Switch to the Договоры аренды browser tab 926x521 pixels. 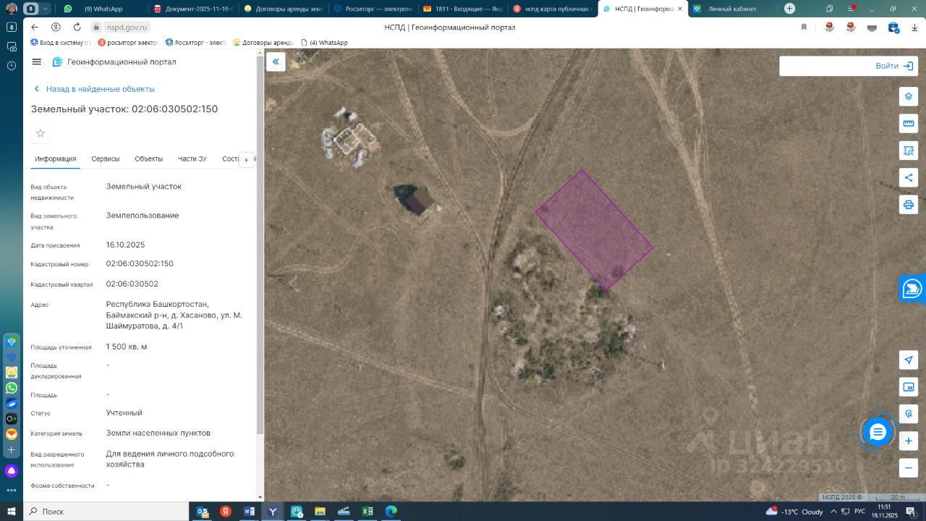[282, 9]
